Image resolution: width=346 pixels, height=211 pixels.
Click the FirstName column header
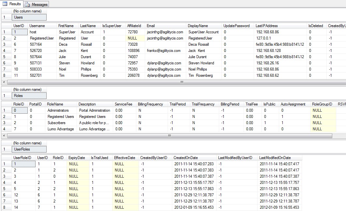click(68, 26)
